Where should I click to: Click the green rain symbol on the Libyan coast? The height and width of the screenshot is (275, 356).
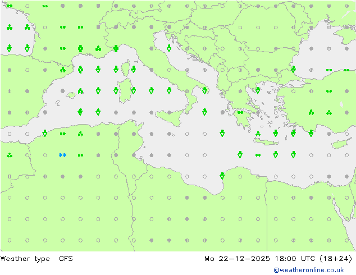click(x=222, y=176)
